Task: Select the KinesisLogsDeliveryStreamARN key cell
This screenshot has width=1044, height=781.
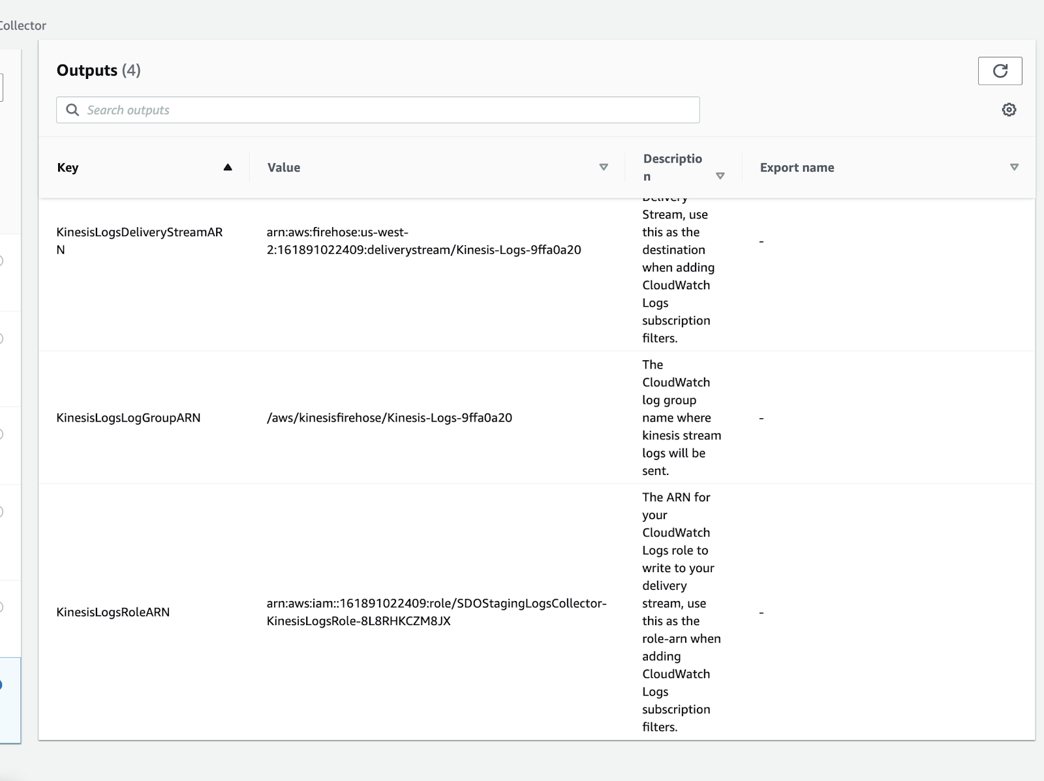Action: (139, 241)
